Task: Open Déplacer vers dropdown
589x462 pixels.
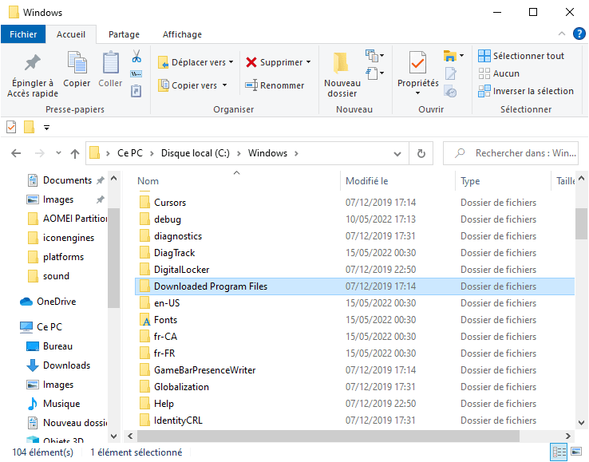Action: (x=196, y=62)
